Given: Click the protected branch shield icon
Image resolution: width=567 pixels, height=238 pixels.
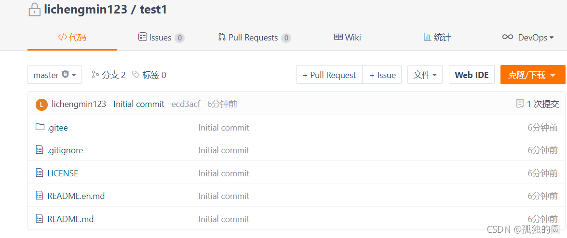Looking at the screenshot, I should (66, 74).
